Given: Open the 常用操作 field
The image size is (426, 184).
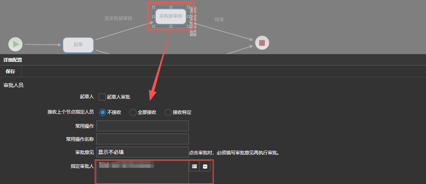Looking at the screenshot, I should click(142, 126).
